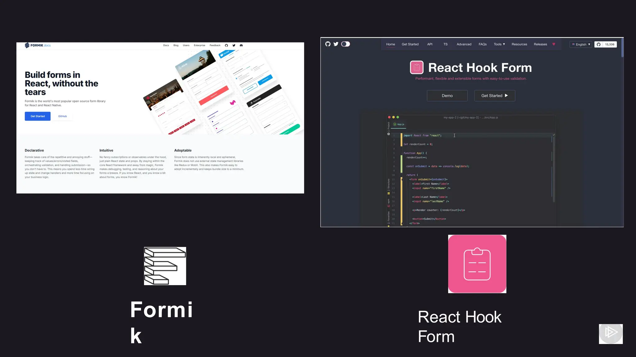This screenshot has height=357, width=636.
Task: Expand the Tools dropdown menu
Action: coord(499,44)
